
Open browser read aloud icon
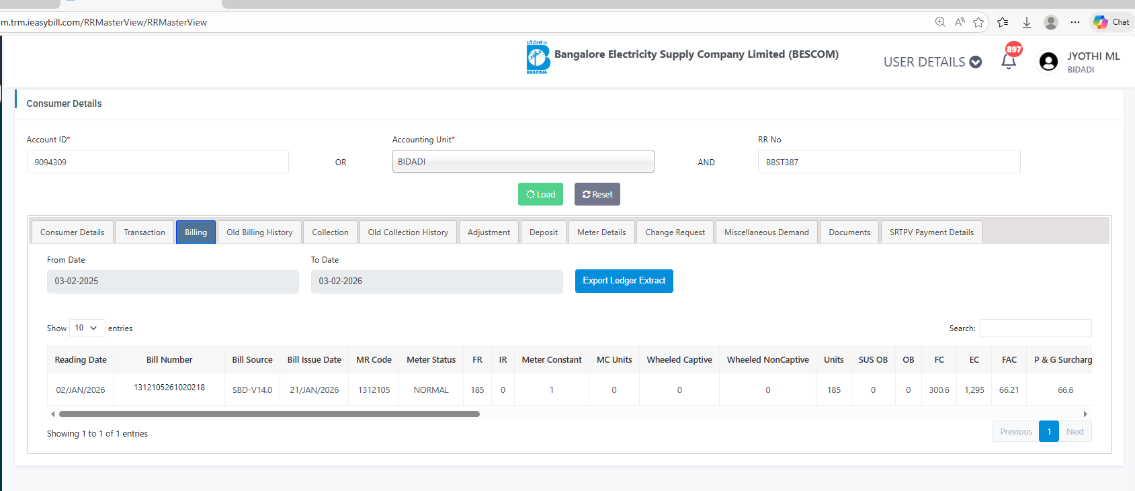(960, 22)
